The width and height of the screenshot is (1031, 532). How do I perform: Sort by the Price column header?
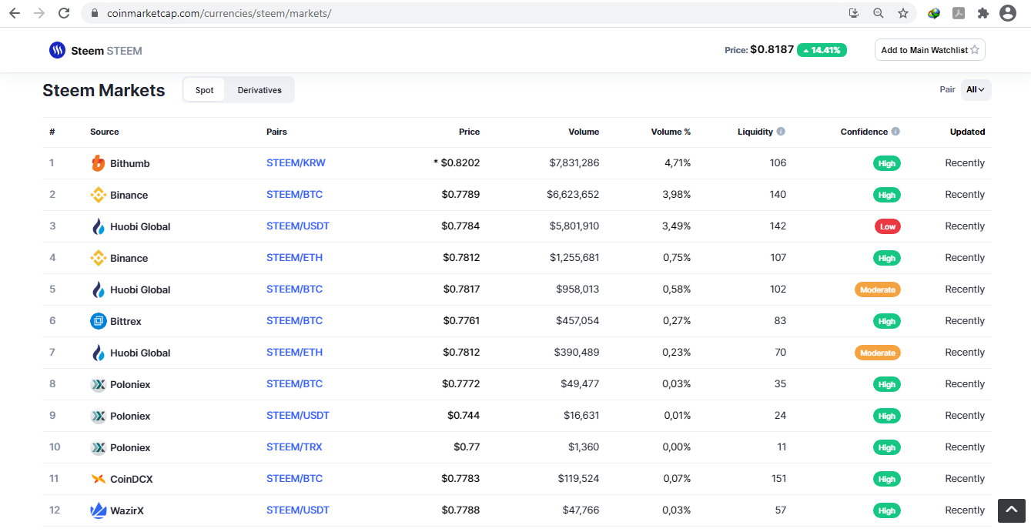coord(469,132)
